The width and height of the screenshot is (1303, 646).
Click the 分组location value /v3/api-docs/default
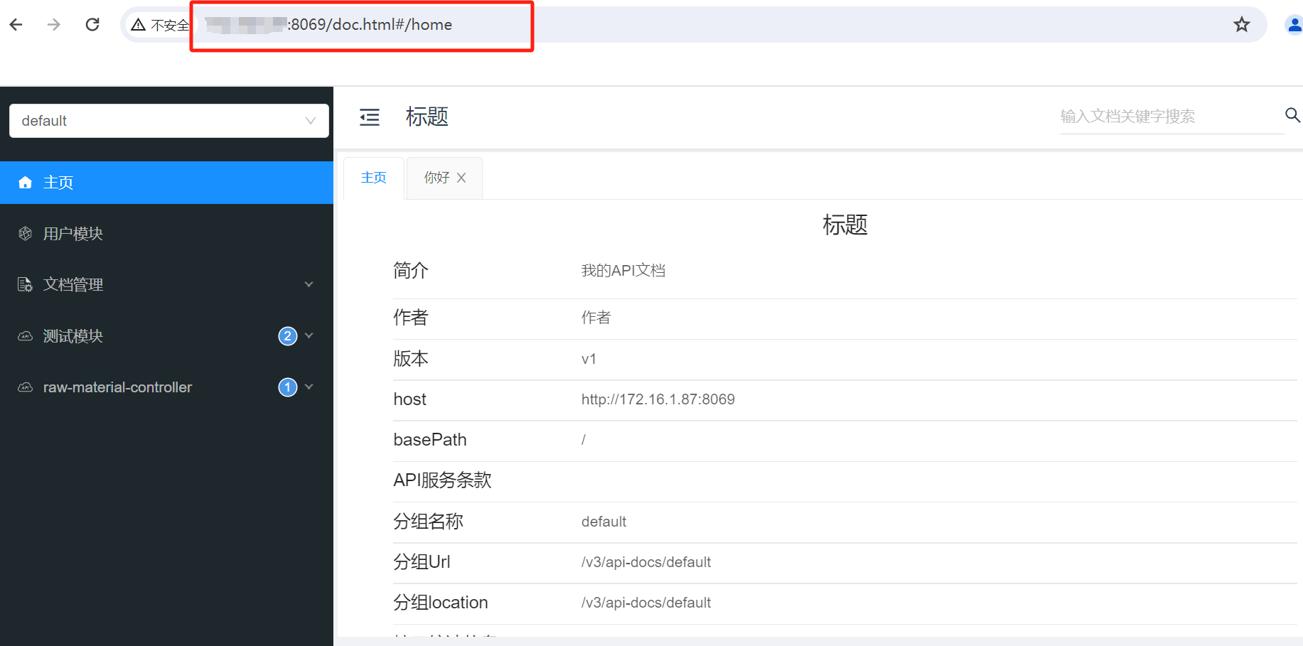pos(646,603)
